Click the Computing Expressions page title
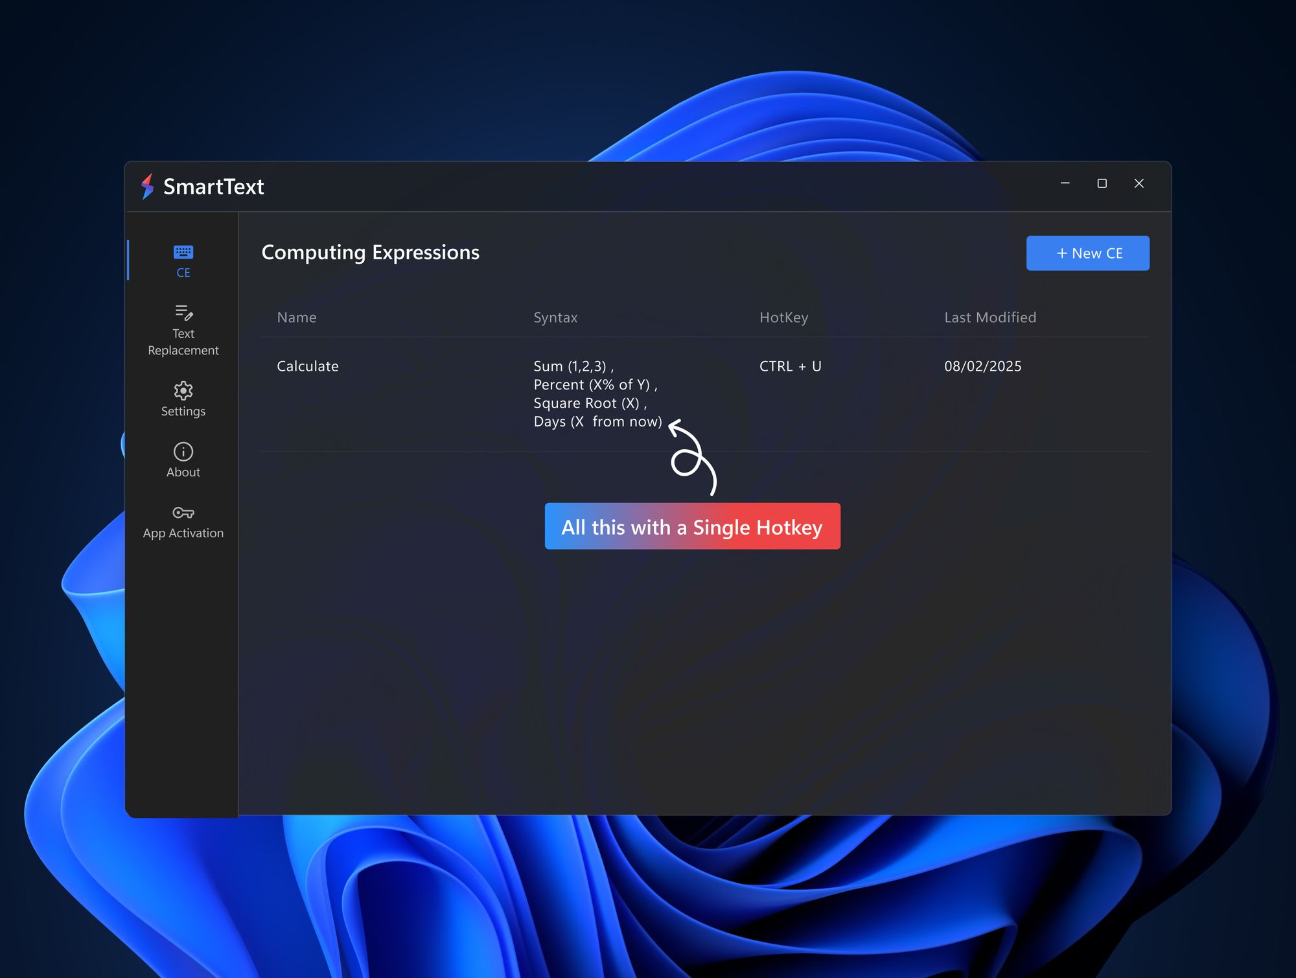Viewport: 1296px width, 978px height. coord(370,252)
